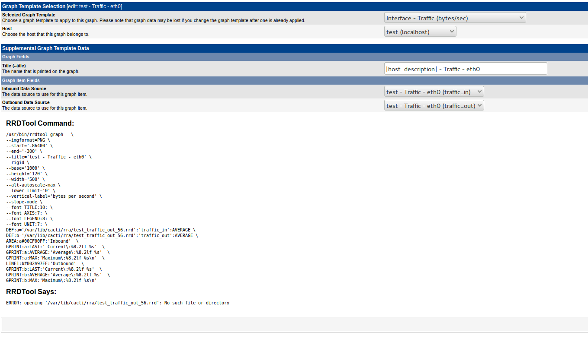Click the GPRINT:b:MAX Maximum line

(x=51, y=281)
